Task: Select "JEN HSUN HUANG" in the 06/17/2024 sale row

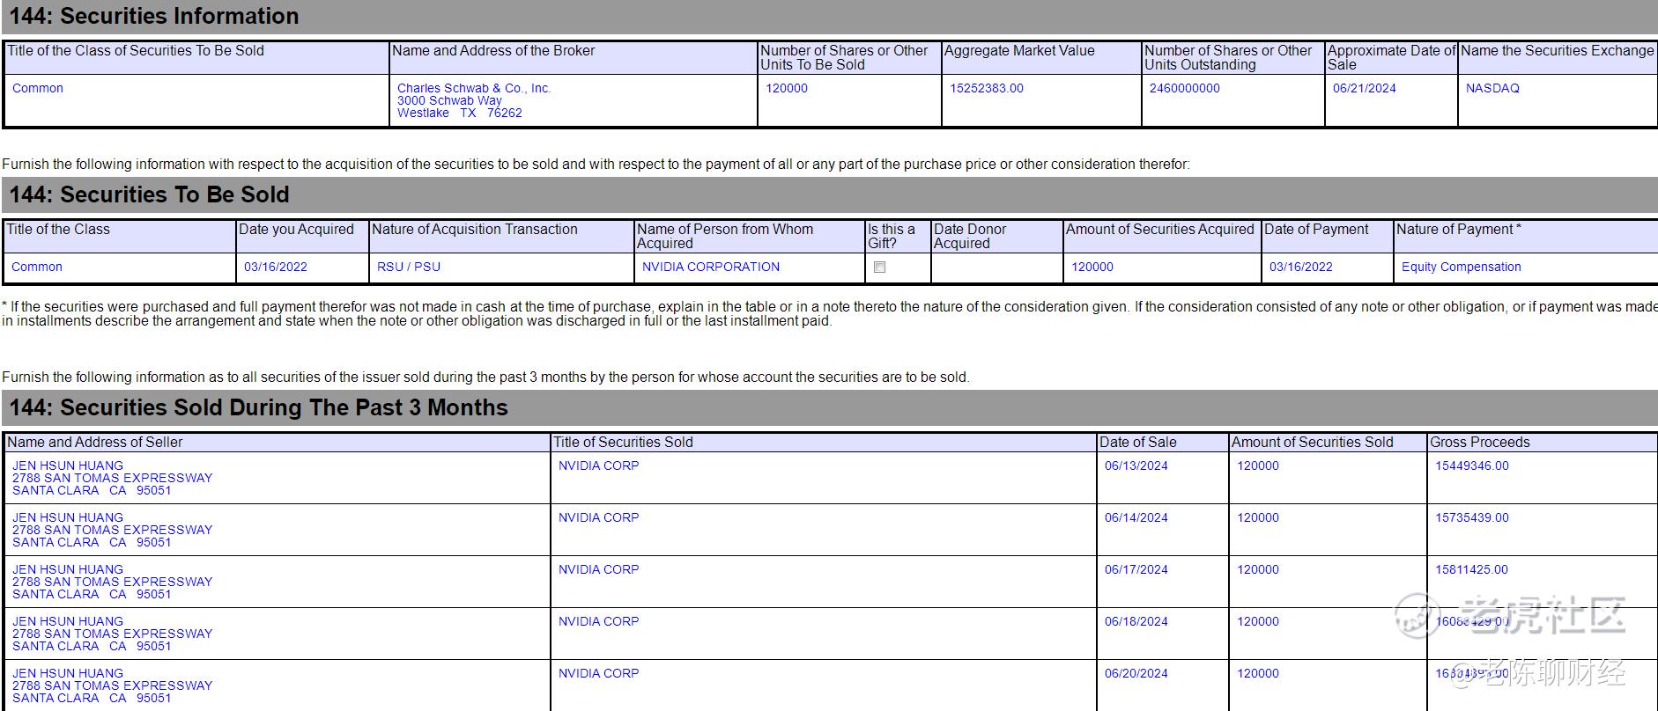Action: 68,569
